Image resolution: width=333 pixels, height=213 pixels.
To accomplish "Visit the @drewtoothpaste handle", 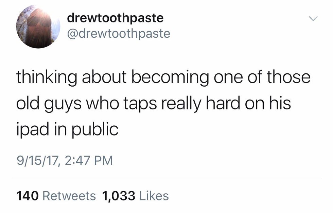I will (x=119, y=34).
